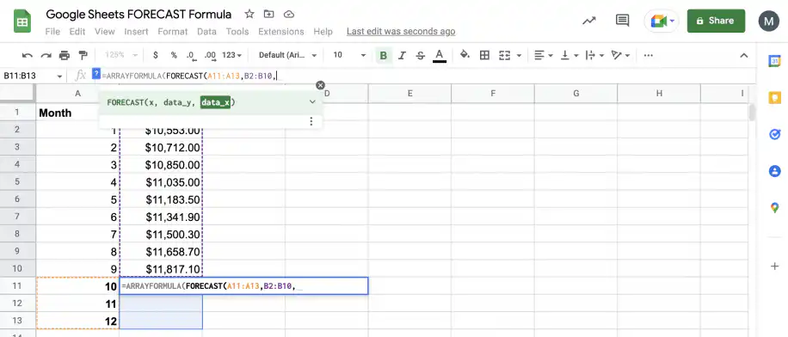Select column F header
This screenshot has height=337, width=788.
(493, 93)
